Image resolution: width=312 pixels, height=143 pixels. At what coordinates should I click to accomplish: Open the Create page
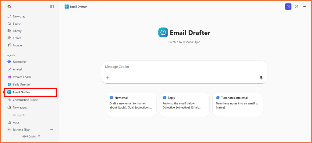(17, 38)
